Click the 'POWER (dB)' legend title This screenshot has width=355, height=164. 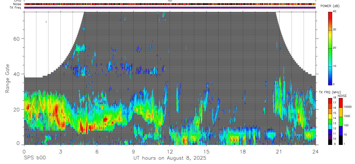(330, 6)
